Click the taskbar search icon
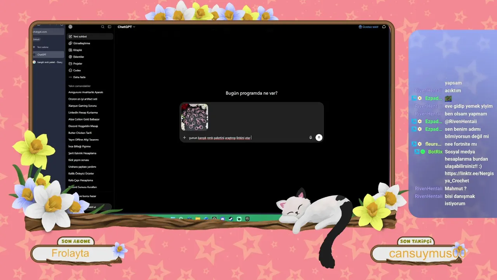The width and height of the screenshot is (497, 280). click(x=181, y=219)
